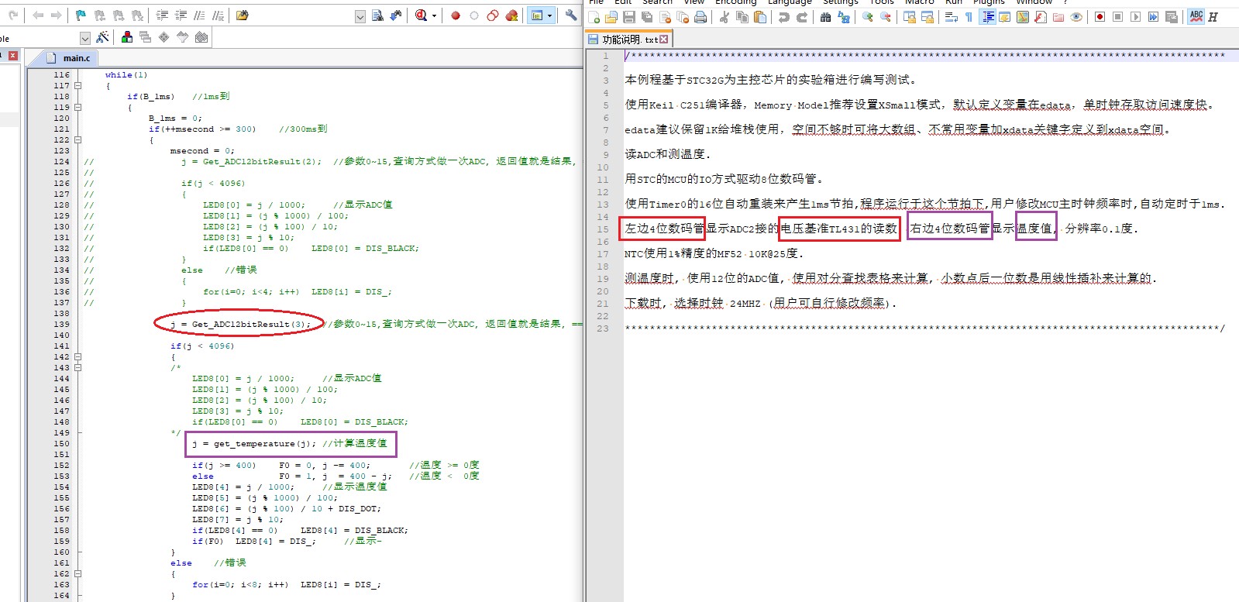1239x602 pixels.
Task: Place cursor on get_temperature(j) code line
Action: click(x=290, y=444)
